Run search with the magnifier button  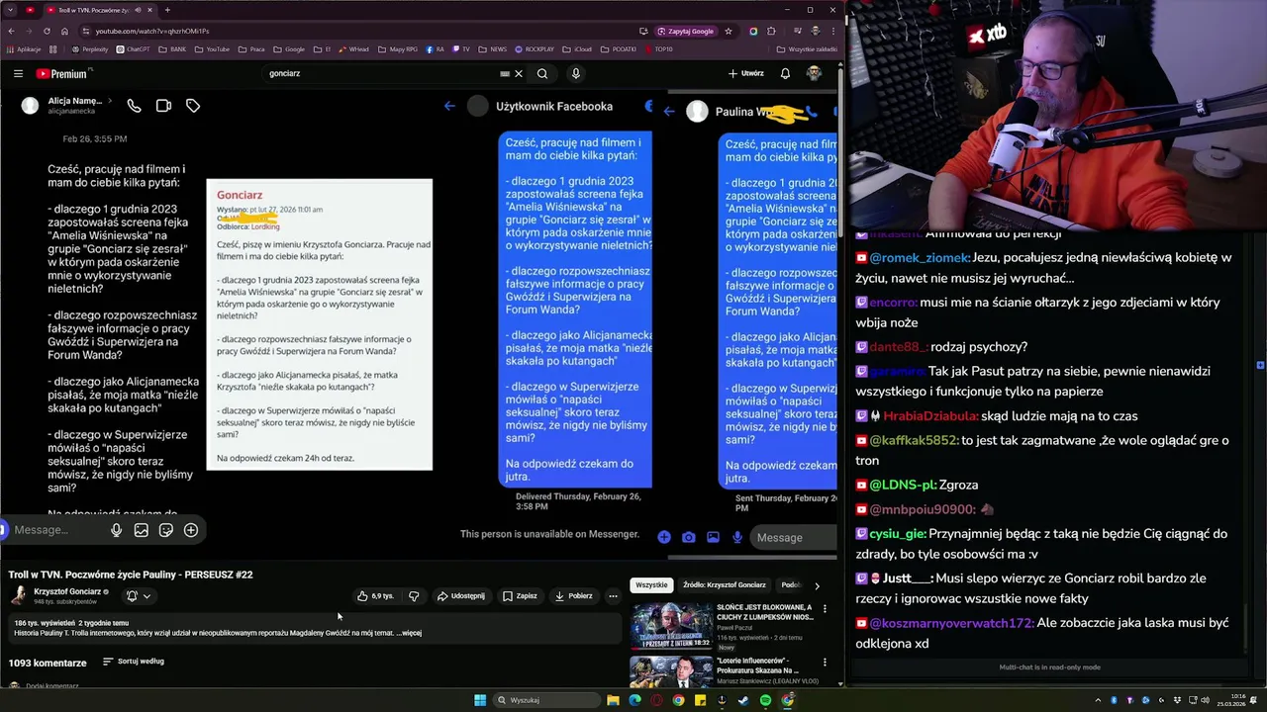542,73
